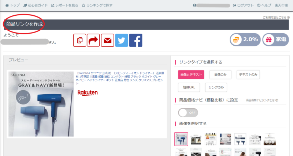This screenshot has width=293, height=156.
Task: Click the SALONIA product title text link
Action: [120, 78]
